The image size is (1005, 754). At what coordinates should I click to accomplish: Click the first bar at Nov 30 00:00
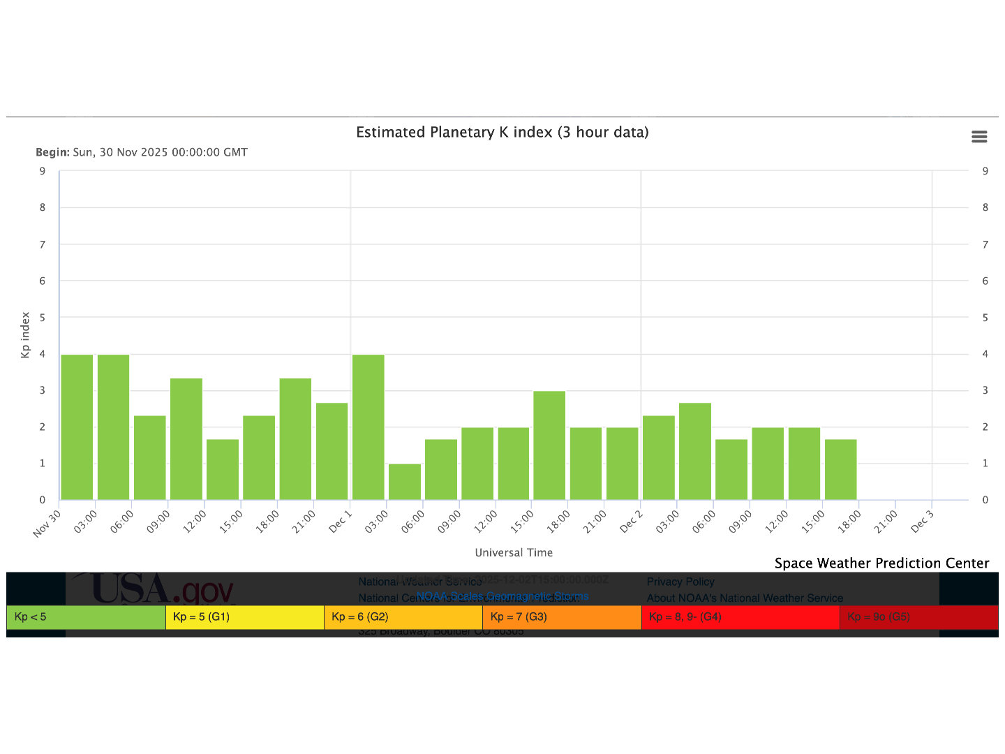tap(77, 427)
